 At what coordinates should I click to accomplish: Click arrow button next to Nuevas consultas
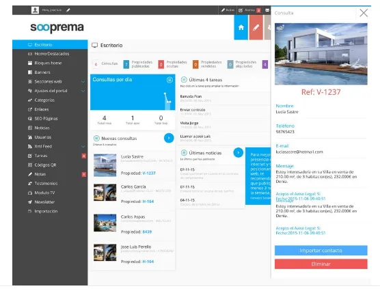click(x=169, y=138)
